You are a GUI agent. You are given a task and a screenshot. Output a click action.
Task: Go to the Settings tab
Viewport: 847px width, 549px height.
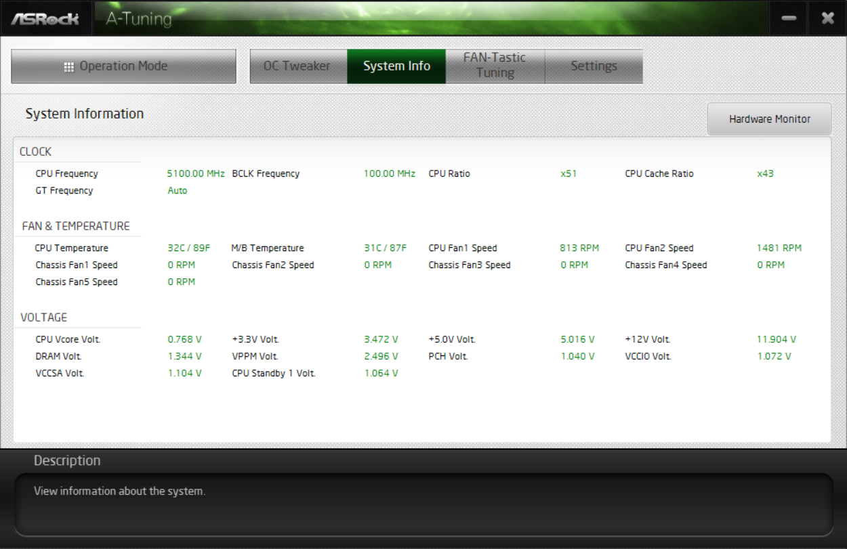[594, 66]
